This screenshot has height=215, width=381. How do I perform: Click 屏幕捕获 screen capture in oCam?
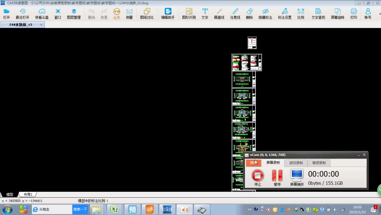(297, 178)
